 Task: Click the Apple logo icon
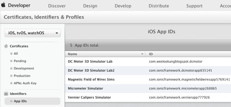click(x=3, y=5)
